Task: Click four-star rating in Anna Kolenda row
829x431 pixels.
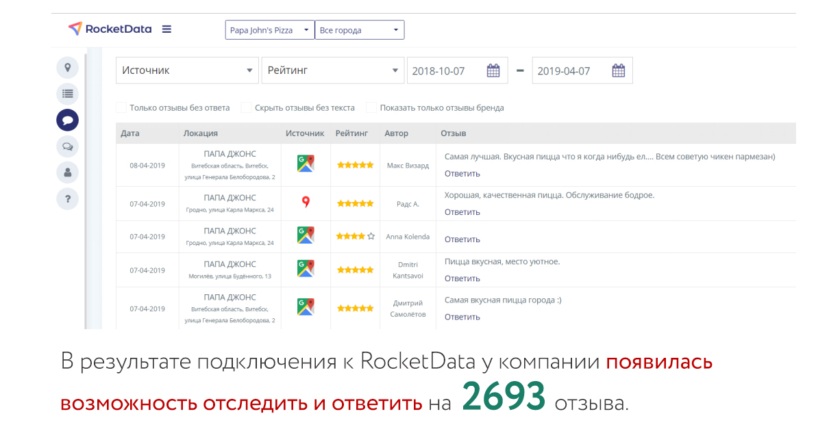Action: [355, 237]
